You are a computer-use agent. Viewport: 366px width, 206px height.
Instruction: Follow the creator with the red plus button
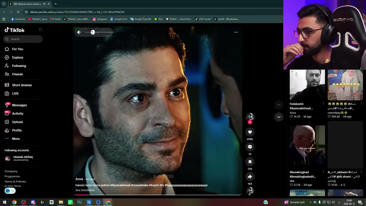coord(250,122)
